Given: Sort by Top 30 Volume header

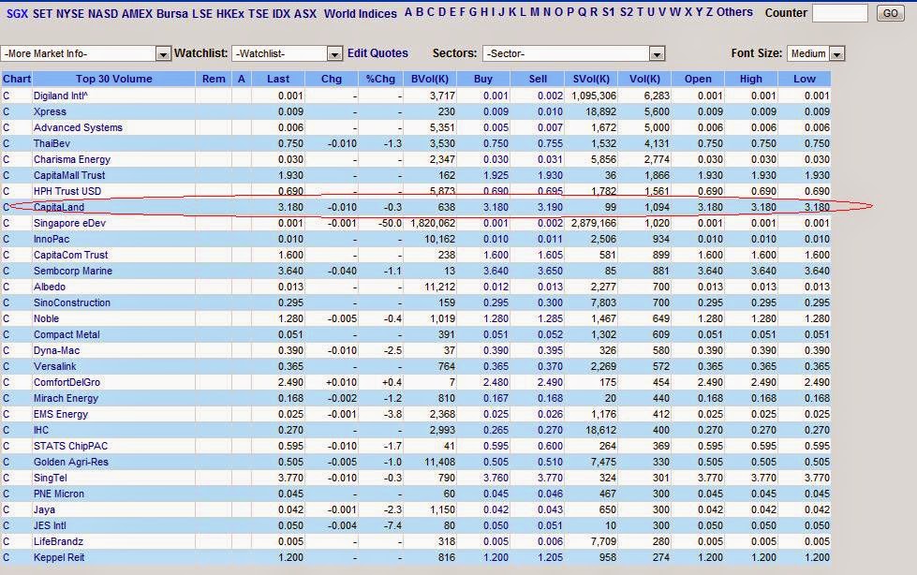Looking at the screenshot, I should click(114, 79).
